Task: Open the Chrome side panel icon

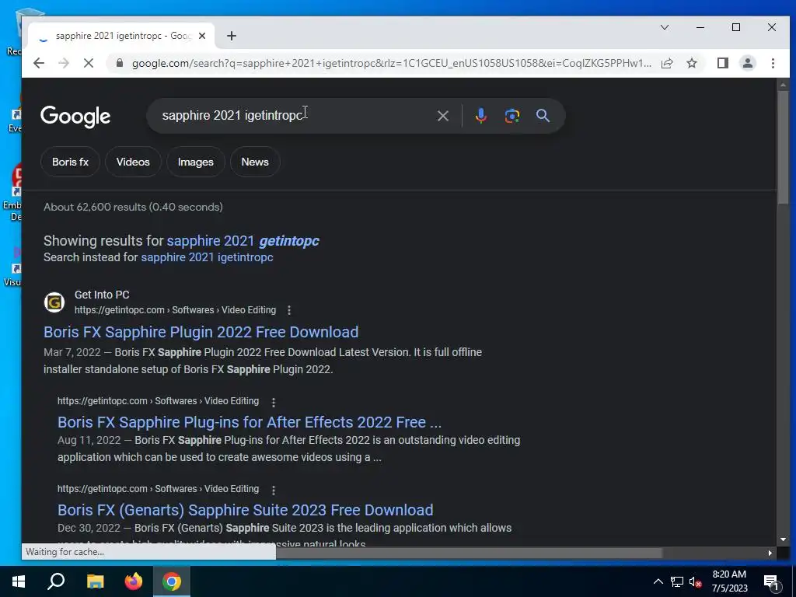Action: pyautogui.click(x=722, y=63)
